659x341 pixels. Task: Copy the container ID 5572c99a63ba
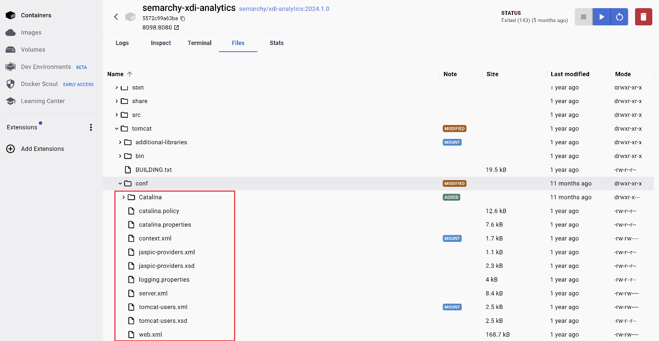click(x=182, y=19)
